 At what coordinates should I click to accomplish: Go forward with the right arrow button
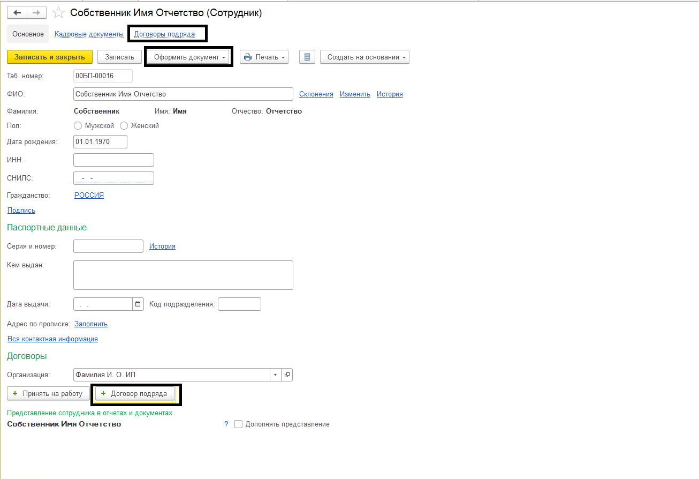point(36,12)
